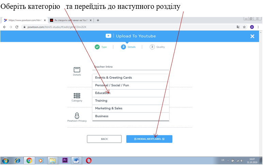Open a new browser tab
The height and width of the screenshot is (165, 263).
[x=98, y=20]
